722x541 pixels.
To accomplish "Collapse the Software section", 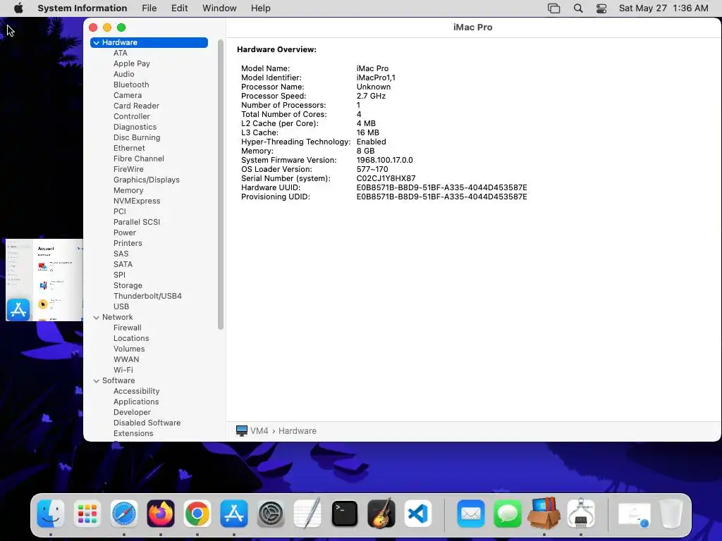I will [x=96, y=381].
